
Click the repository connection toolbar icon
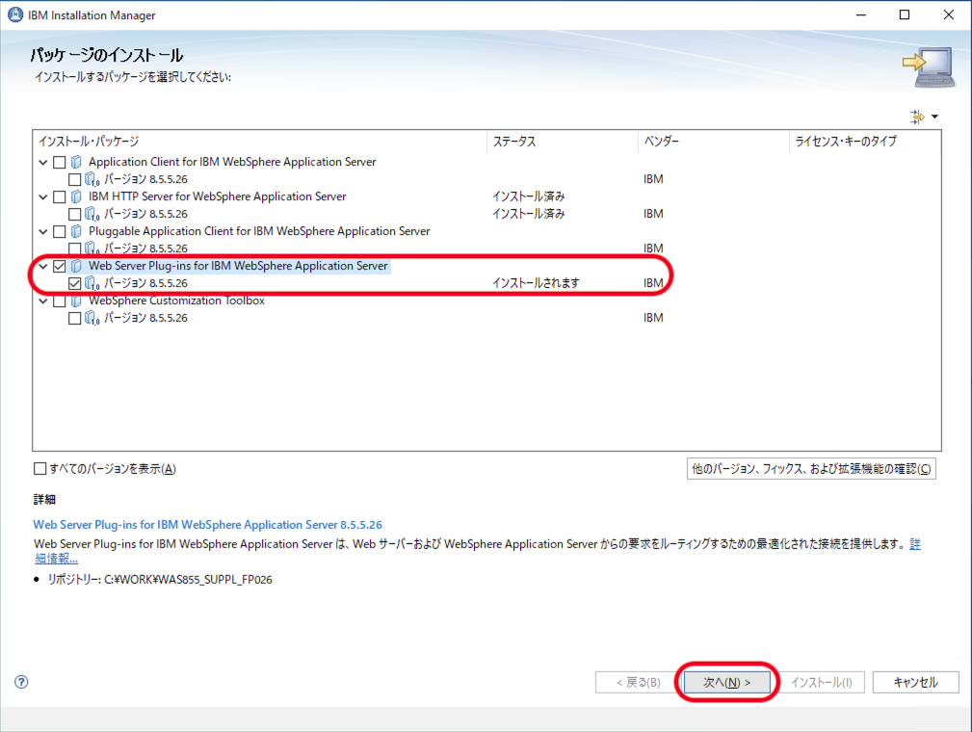(917, 117)
